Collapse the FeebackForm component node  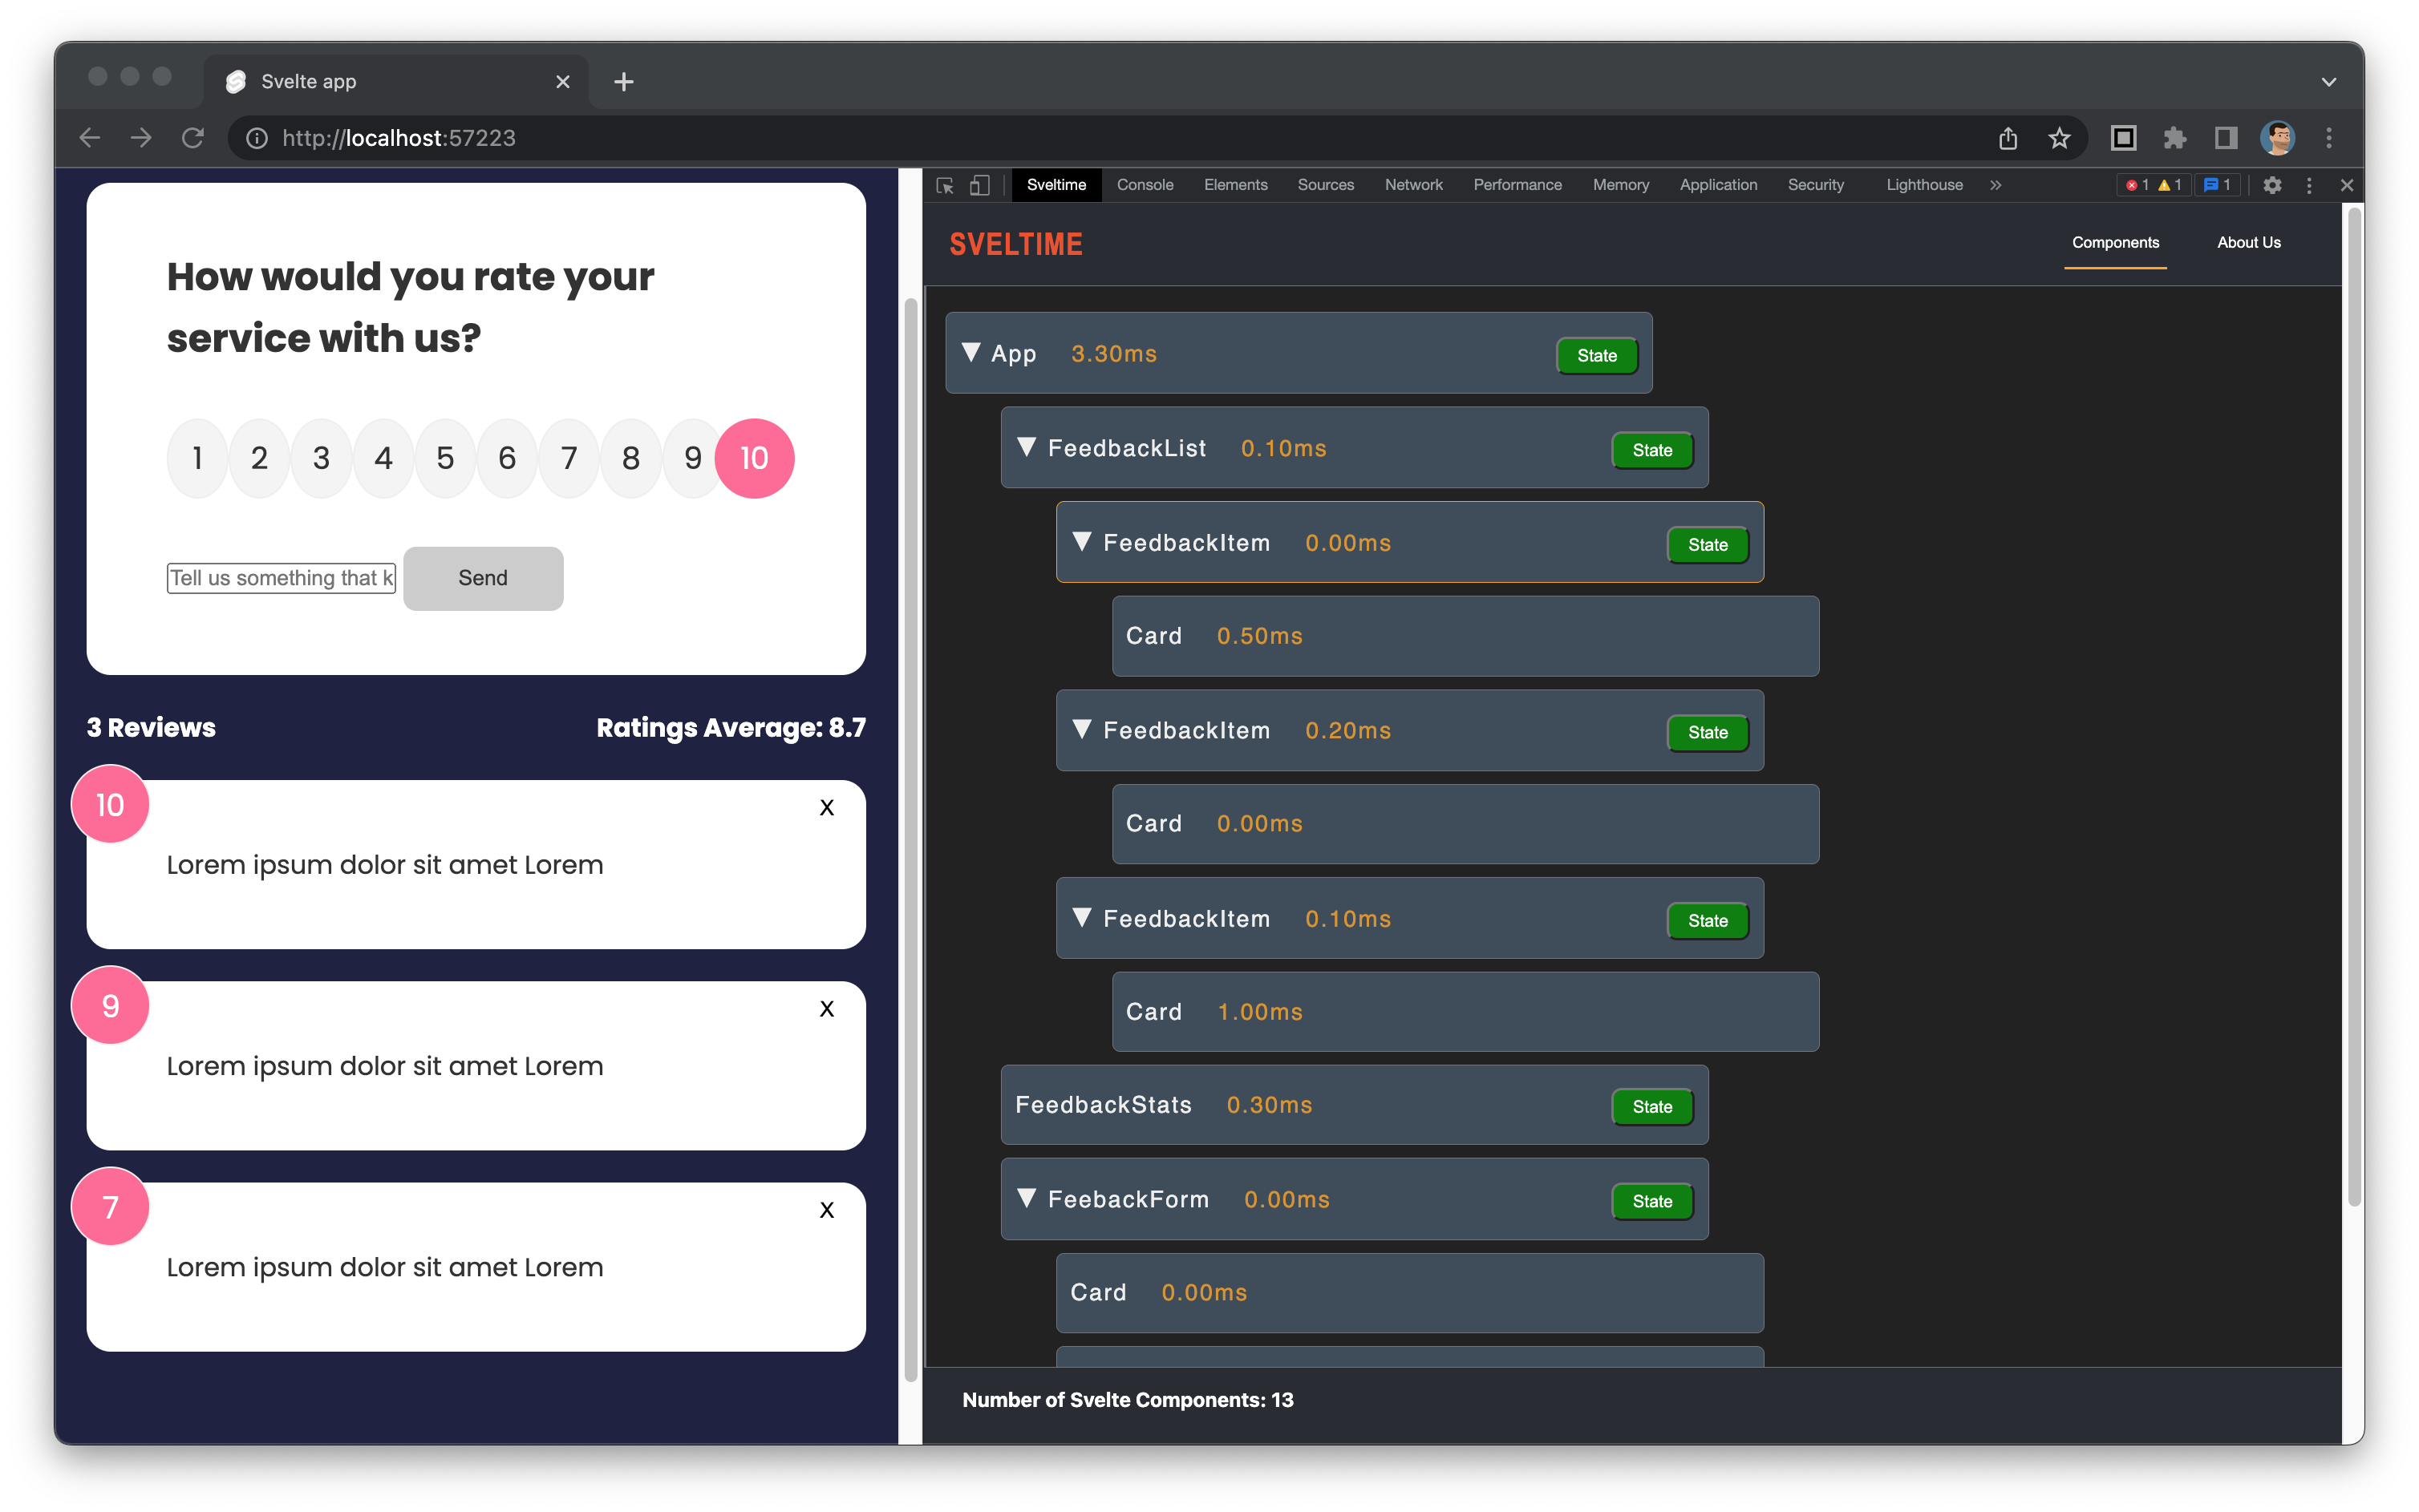1027,1198
